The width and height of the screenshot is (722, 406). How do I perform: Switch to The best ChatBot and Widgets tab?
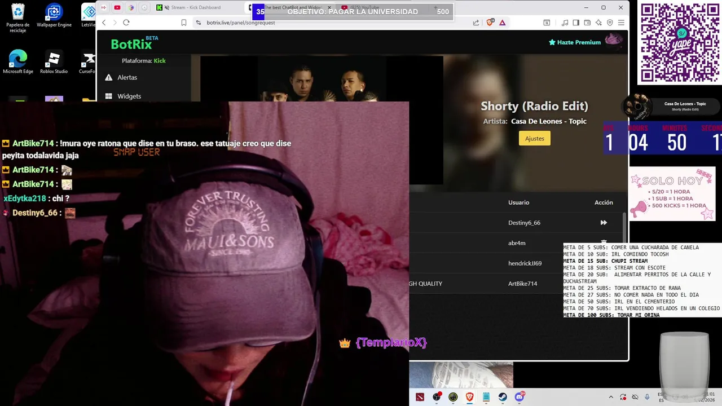click(x=290, y=7)
